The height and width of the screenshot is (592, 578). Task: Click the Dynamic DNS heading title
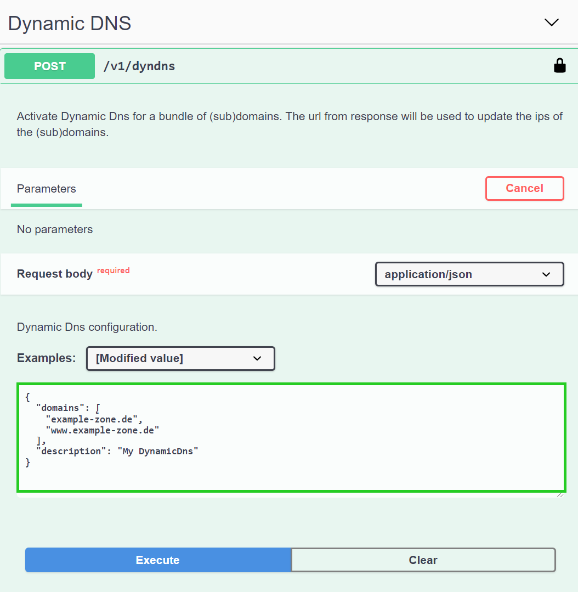click(70, 24)
